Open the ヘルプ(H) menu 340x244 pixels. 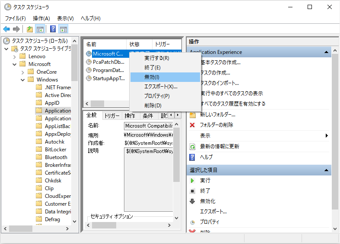click(91, 19)
